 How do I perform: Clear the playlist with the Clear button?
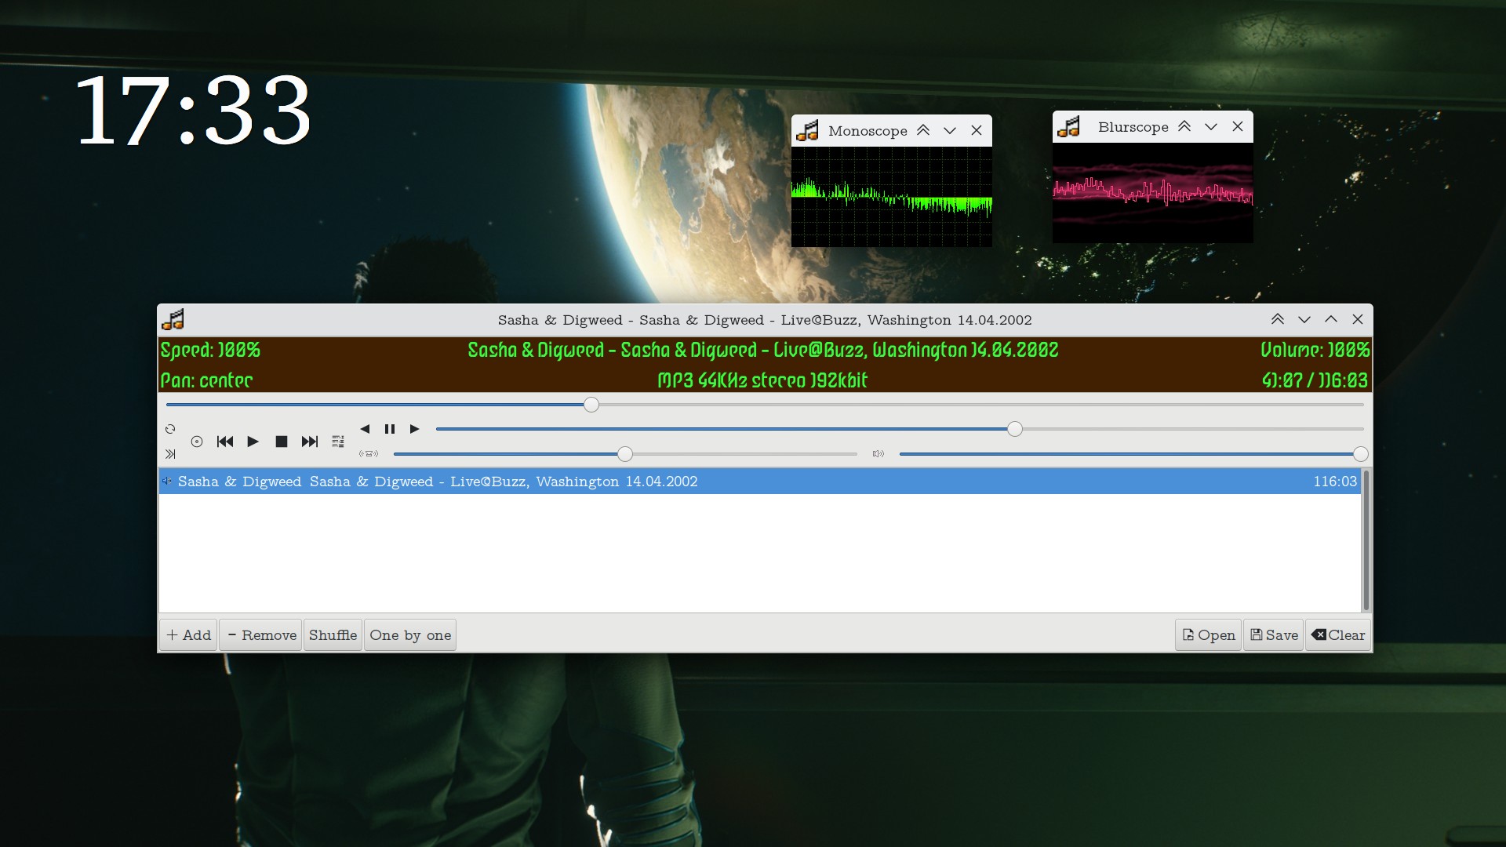coord(1337,635)
